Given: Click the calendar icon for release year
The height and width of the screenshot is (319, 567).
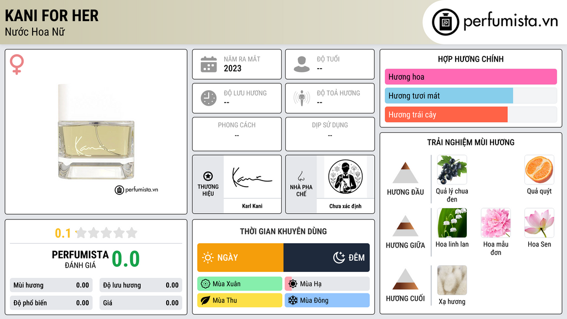Looking at the screenshot, I should click(x=209, y=64).
